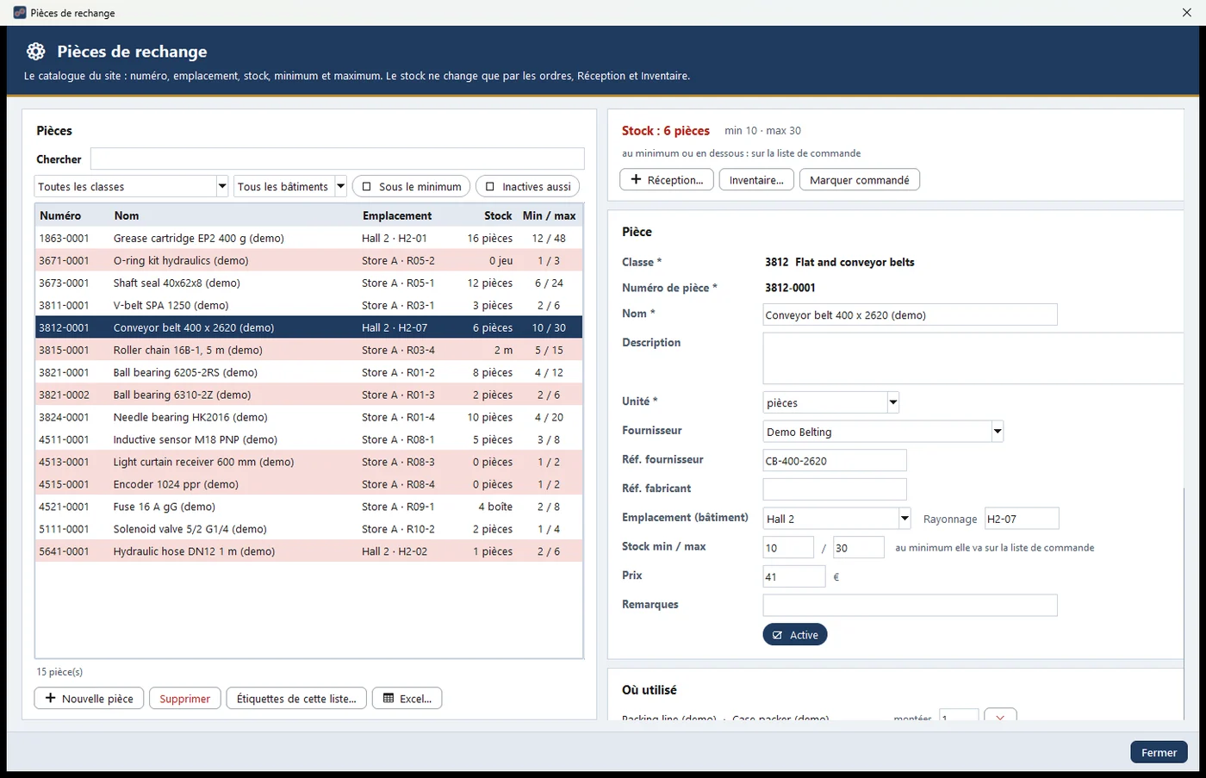Pick the Roller chain 16B-1, 5 m row
The image size is (1206, 778).
(309, 350)
